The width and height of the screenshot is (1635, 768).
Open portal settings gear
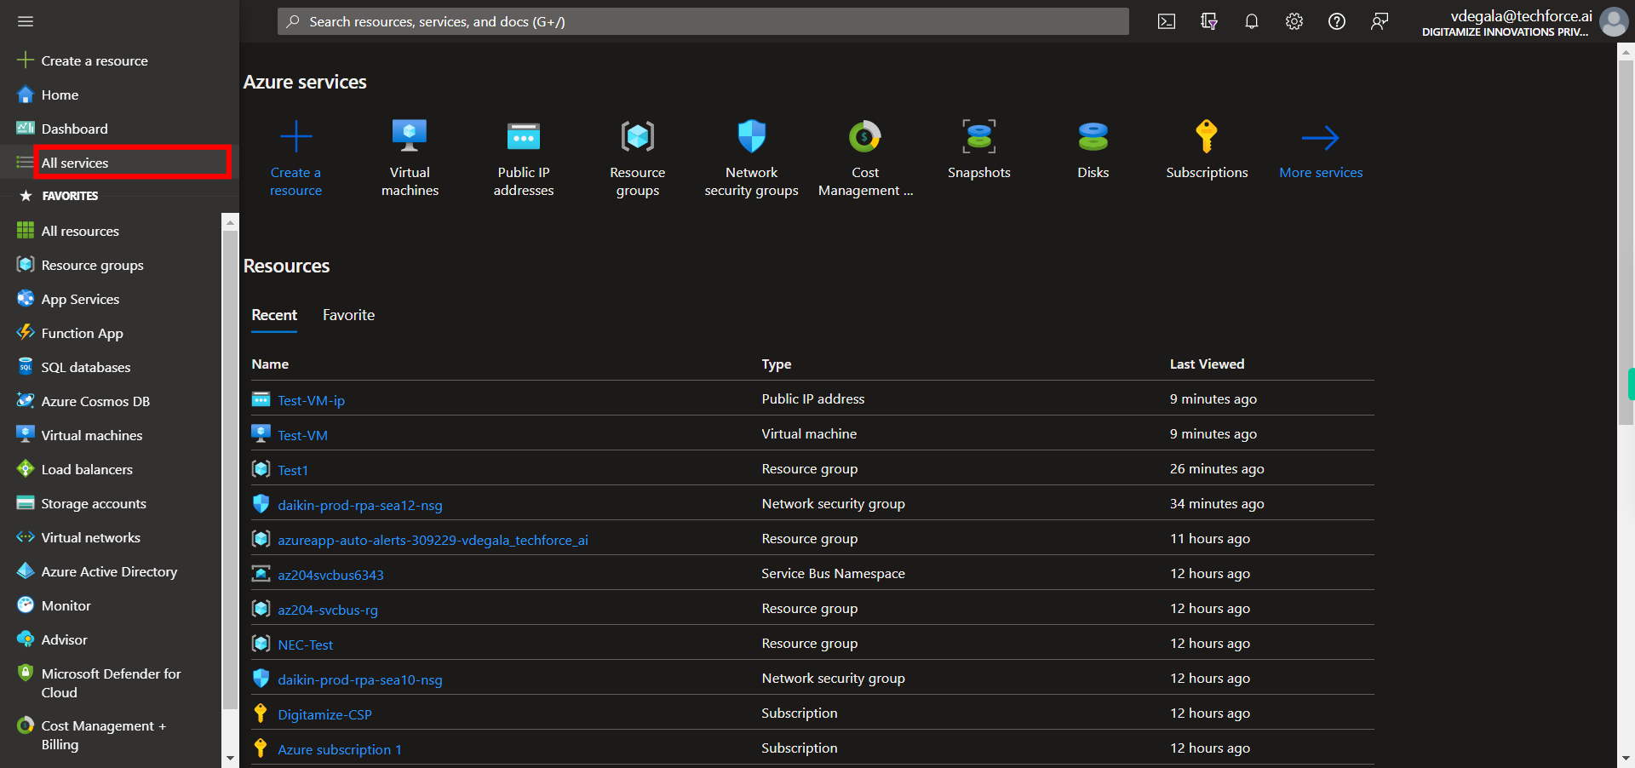pos(1294,21)
